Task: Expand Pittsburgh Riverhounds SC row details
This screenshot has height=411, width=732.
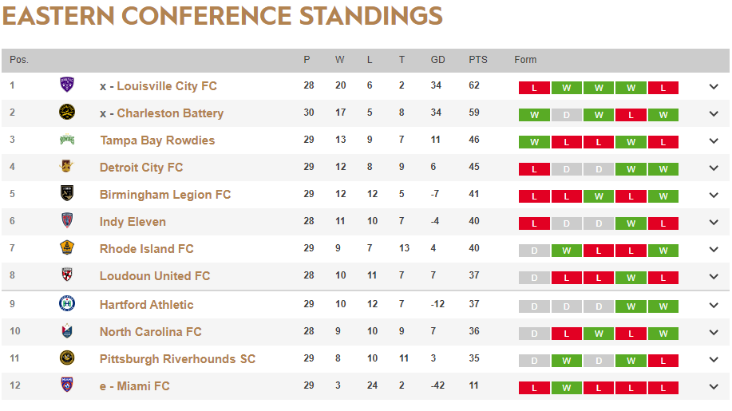Action: coord(714,360)
